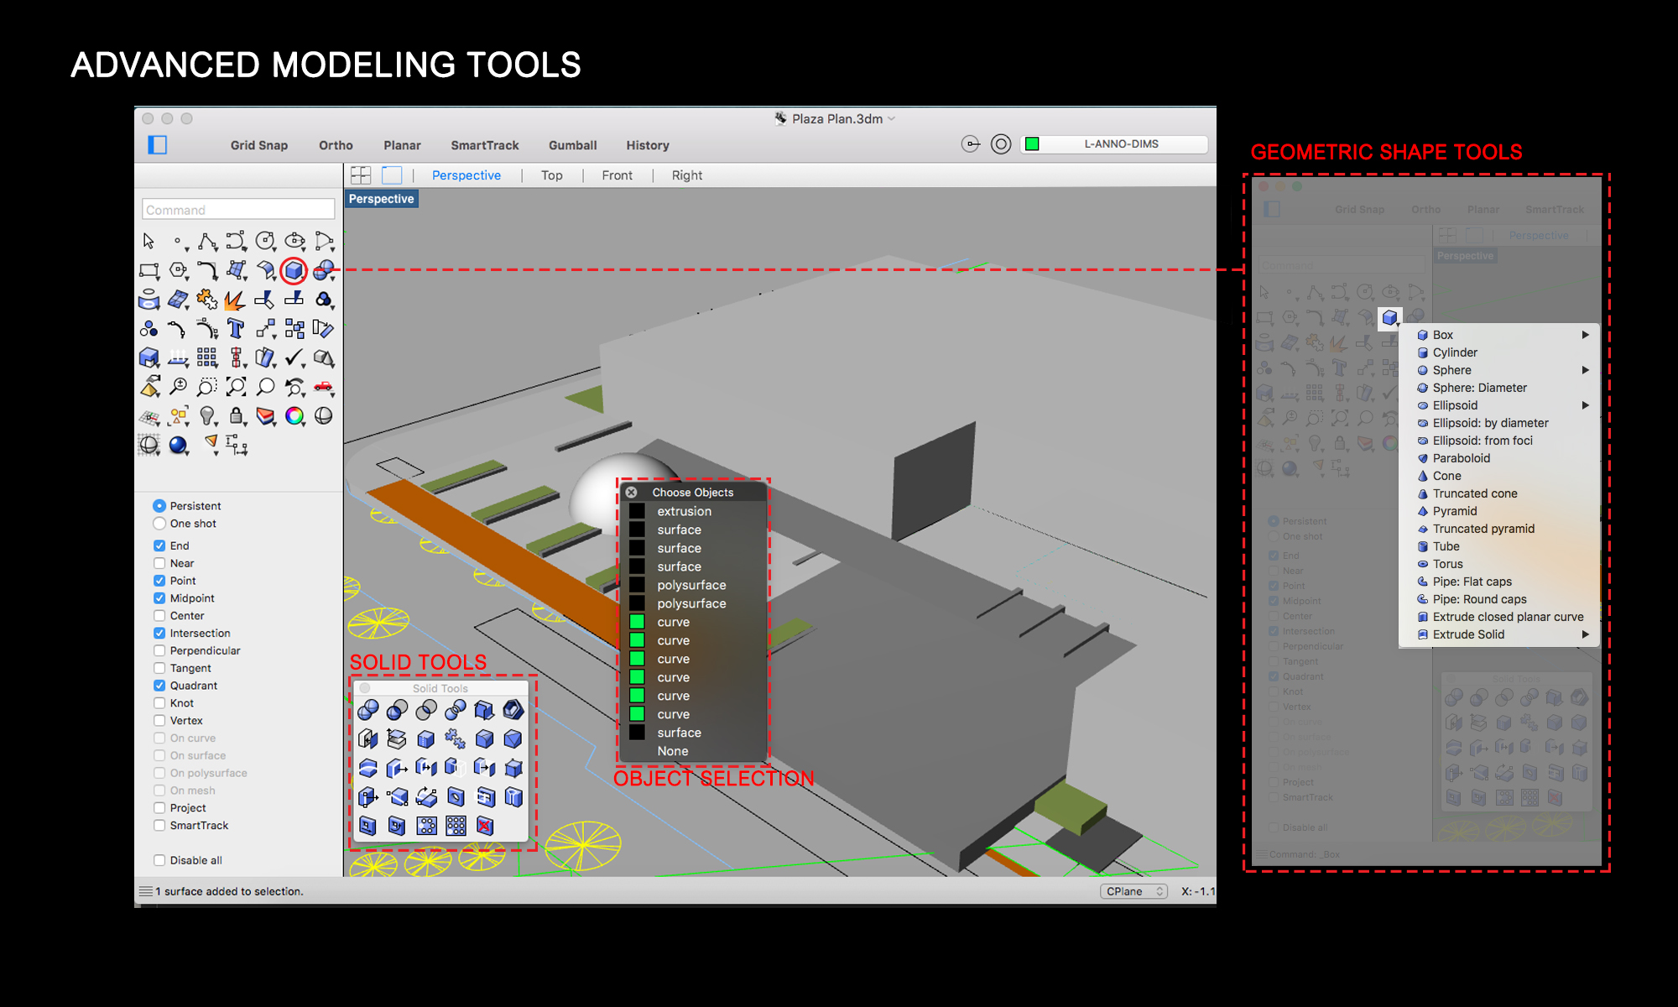Select the Text object tool
The height and width of the screenshot is (1007, 1678).
[x=236, y=328]
